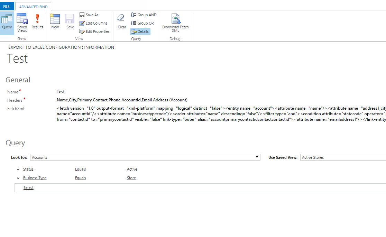Expand the Business Type condition row menu
The image size is (386, 237).
coord(18,178)
